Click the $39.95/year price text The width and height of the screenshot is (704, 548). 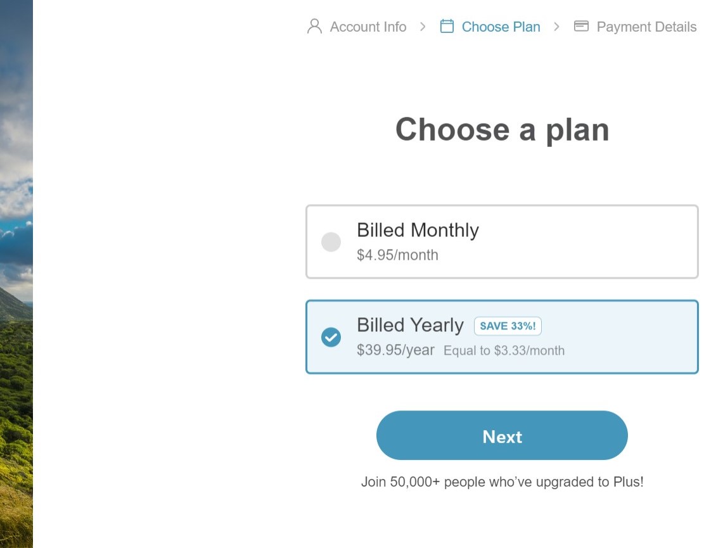[395, 350]
